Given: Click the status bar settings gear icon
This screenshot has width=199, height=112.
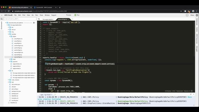Looking at the screenshot, I should (x=192, y=91).
